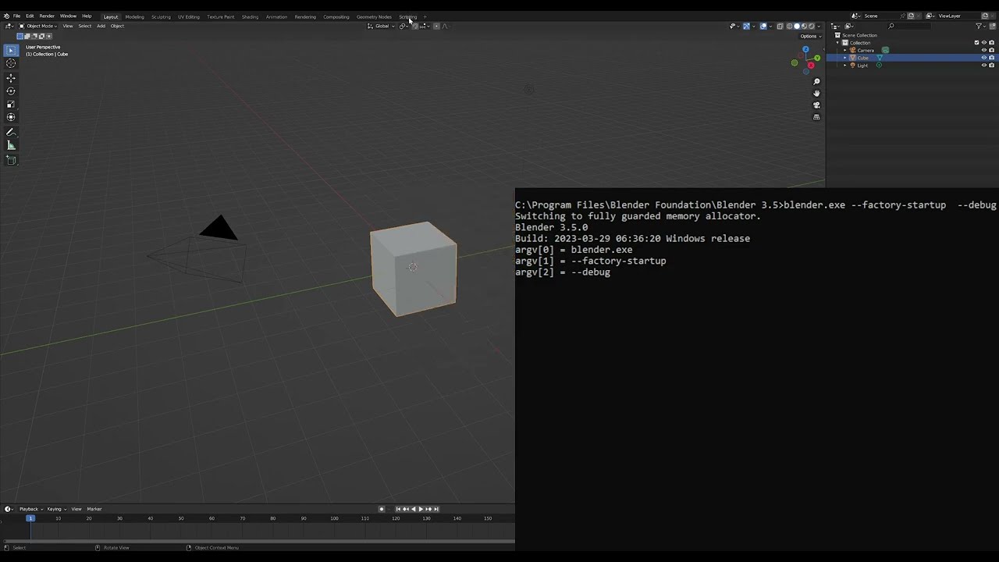
Task: Hide Cube in viewport via eye icon
Action: pyautogui.click(x=984, y=58)
